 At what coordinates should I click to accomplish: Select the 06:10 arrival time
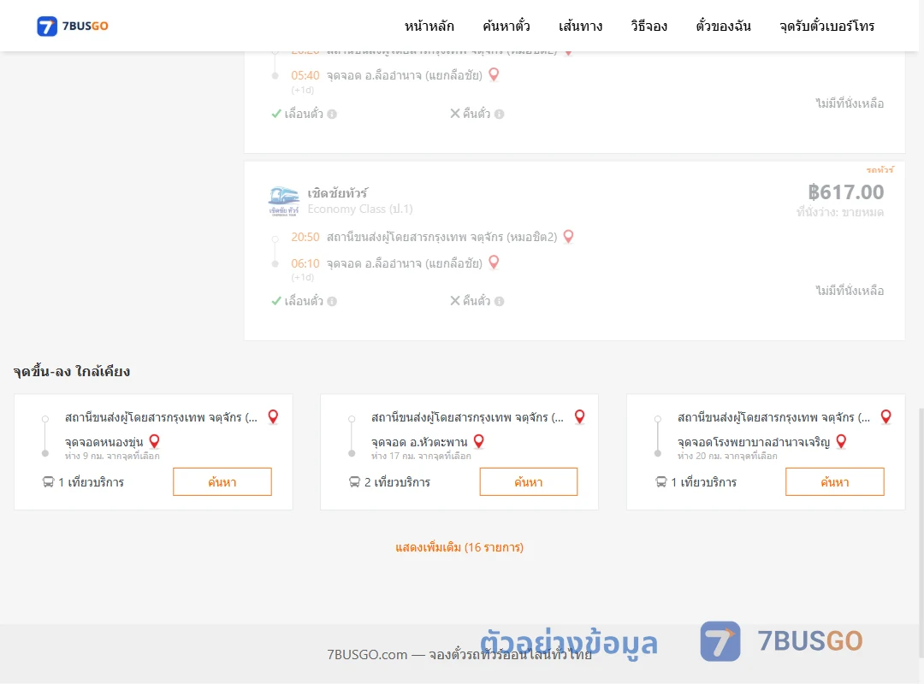[305, 263]
